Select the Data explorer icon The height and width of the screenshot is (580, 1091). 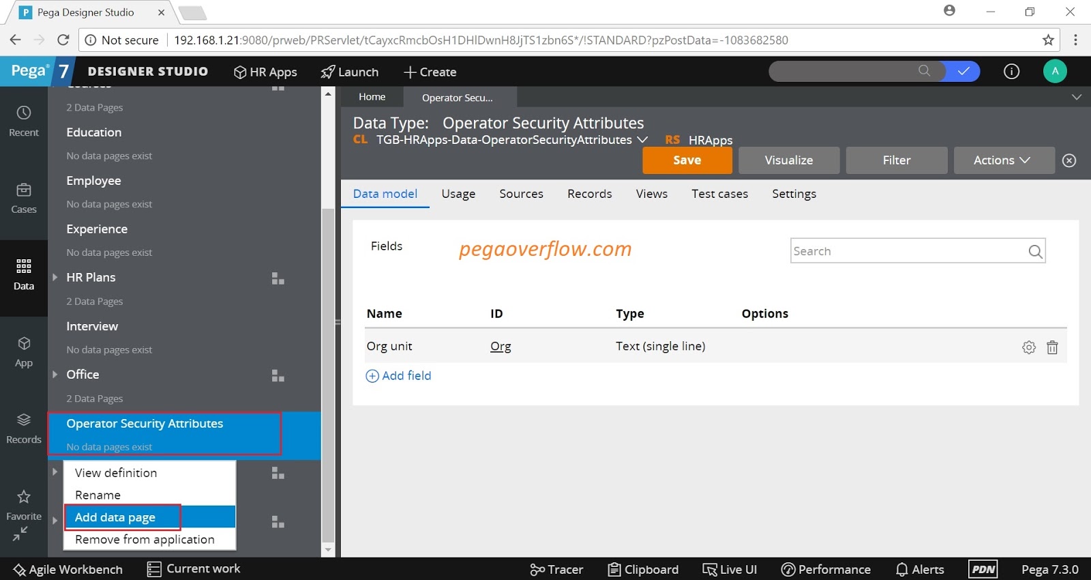(x=24, y=266)
